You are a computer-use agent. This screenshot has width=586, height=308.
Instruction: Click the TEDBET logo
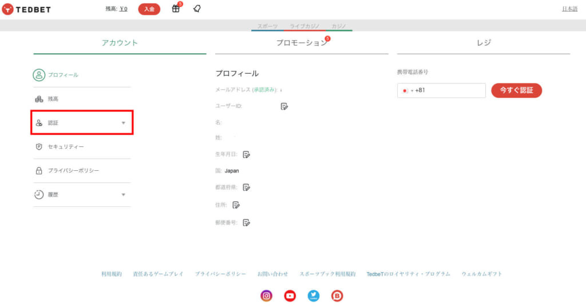(26, 9)
